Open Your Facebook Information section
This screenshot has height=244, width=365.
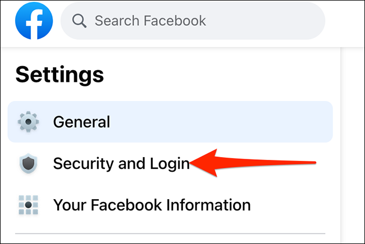[x=152, y=205]
